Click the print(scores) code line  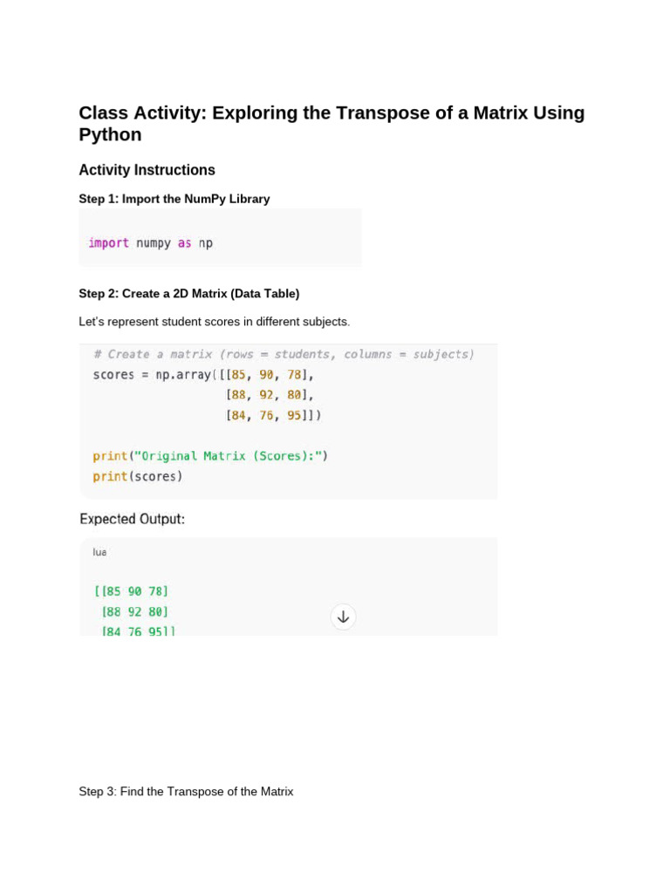[x=138, y=477]
